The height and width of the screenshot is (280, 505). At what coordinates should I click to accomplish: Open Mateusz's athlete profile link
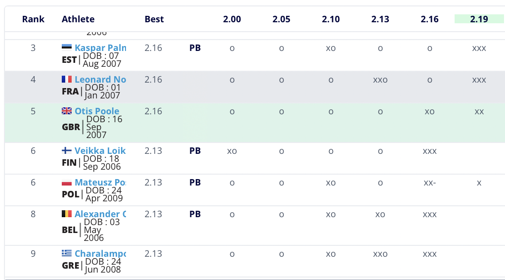click(100, 183)
